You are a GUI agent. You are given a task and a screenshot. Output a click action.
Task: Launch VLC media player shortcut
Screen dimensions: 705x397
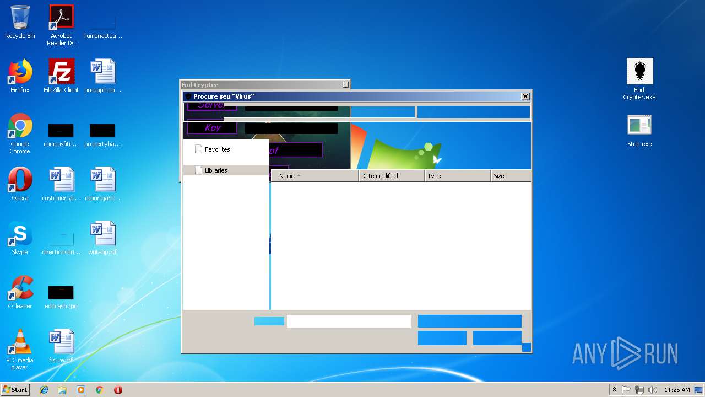(x=20, y=350)
